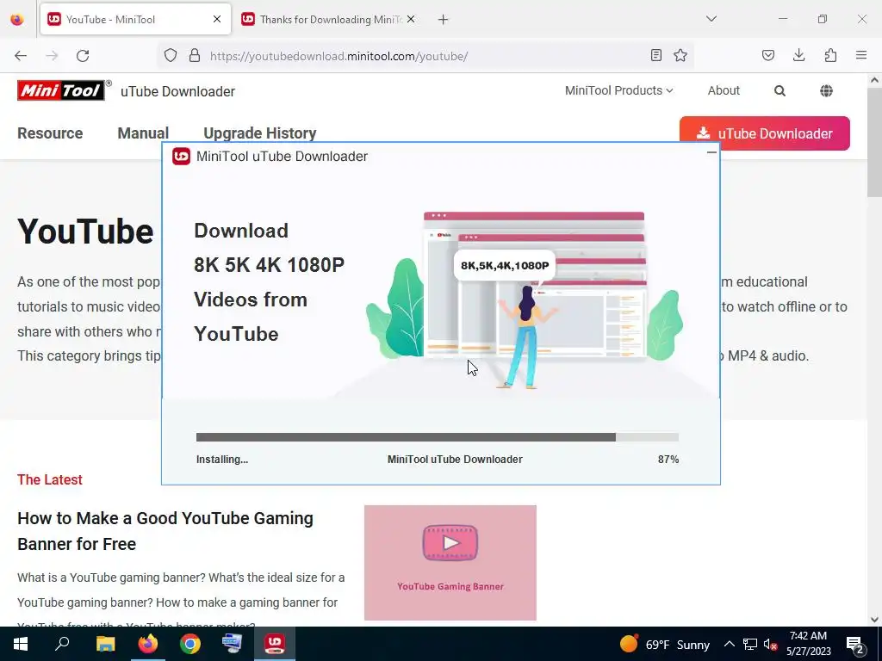
Task: Switch to Thanks for Downloading MiniTool tab
Action: 327,19
